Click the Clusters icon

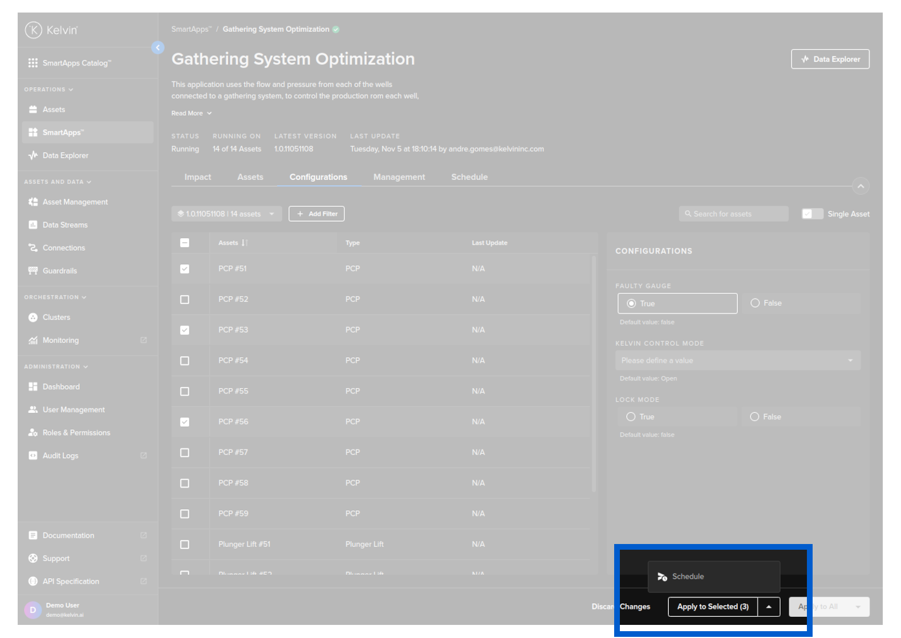click(x=33, y=317)
